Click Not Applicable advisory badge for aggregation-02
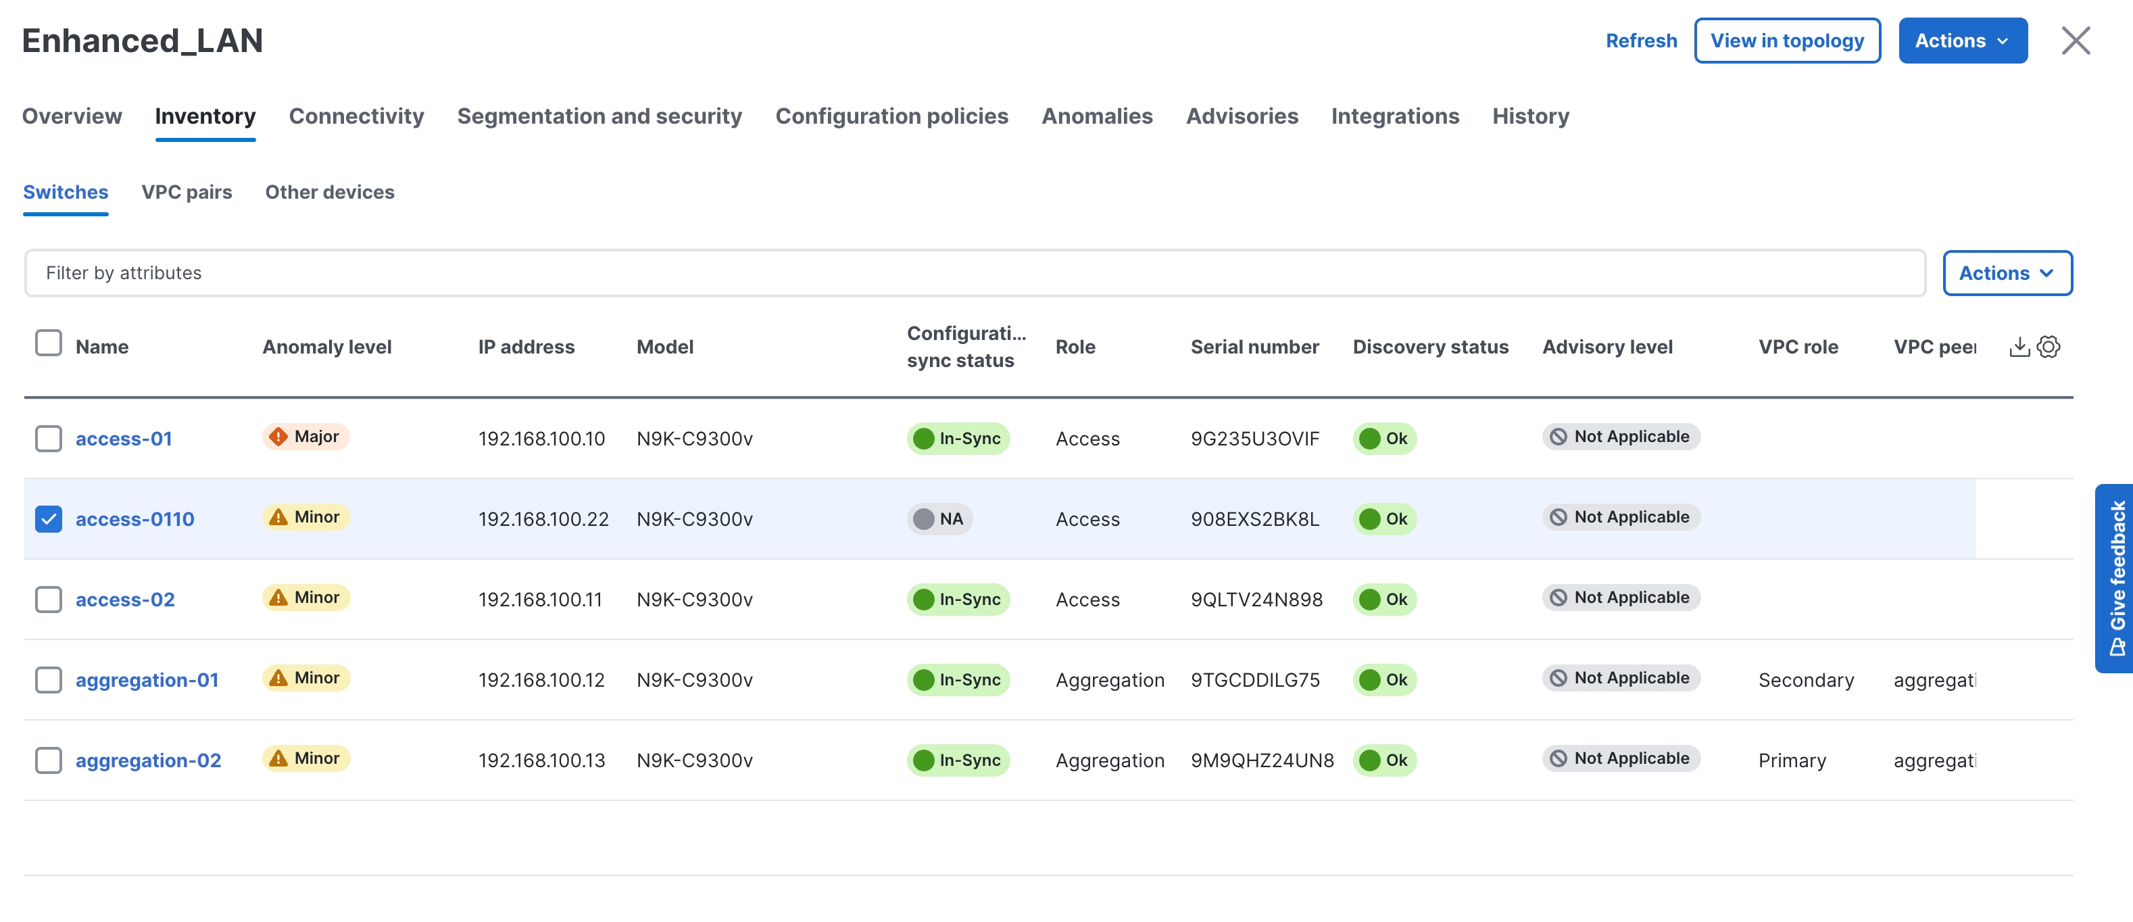The height and width of the screenshot is (922, 2133). coord(1621,758)
